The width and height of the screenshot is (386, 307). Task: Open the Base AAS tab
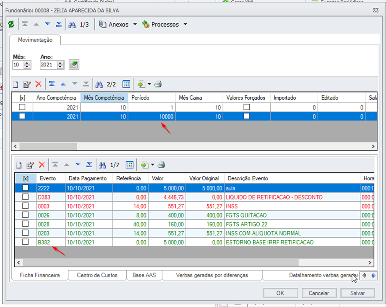click(142, 275)
